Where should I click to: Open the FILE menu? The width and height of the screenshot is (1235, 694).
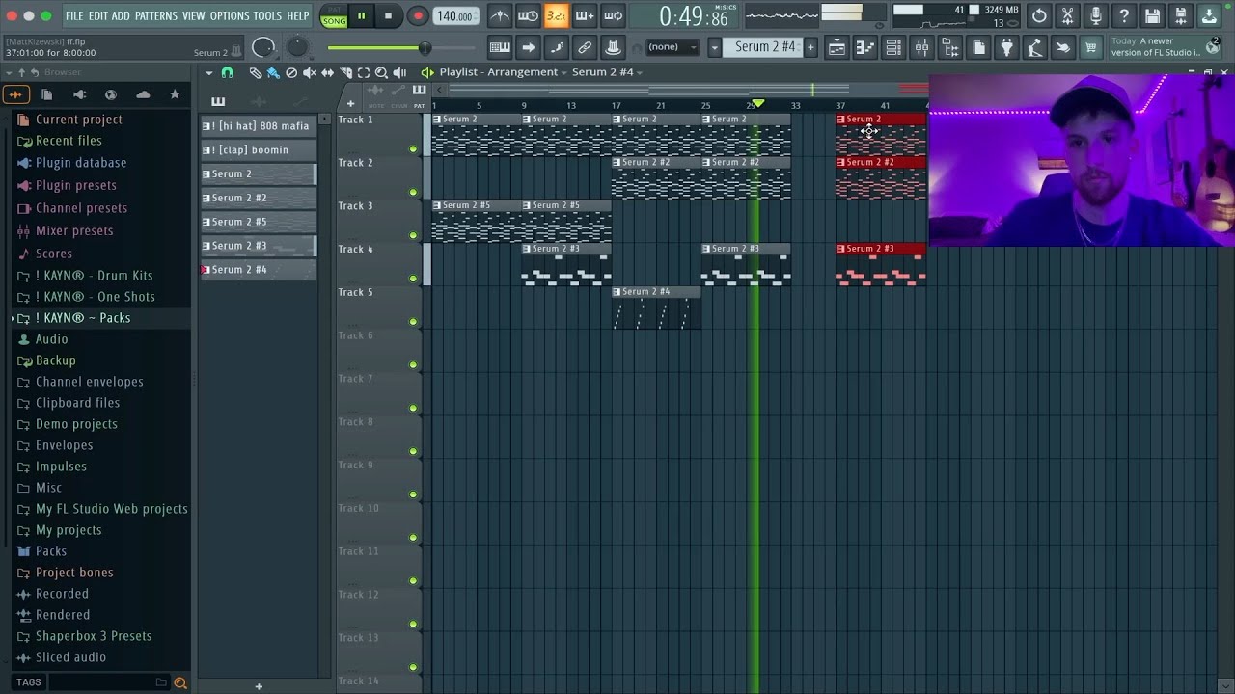click(x=74, y=15)
